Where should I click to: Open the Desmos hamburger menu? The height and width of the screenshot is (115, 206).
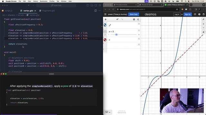coord(105,14)
